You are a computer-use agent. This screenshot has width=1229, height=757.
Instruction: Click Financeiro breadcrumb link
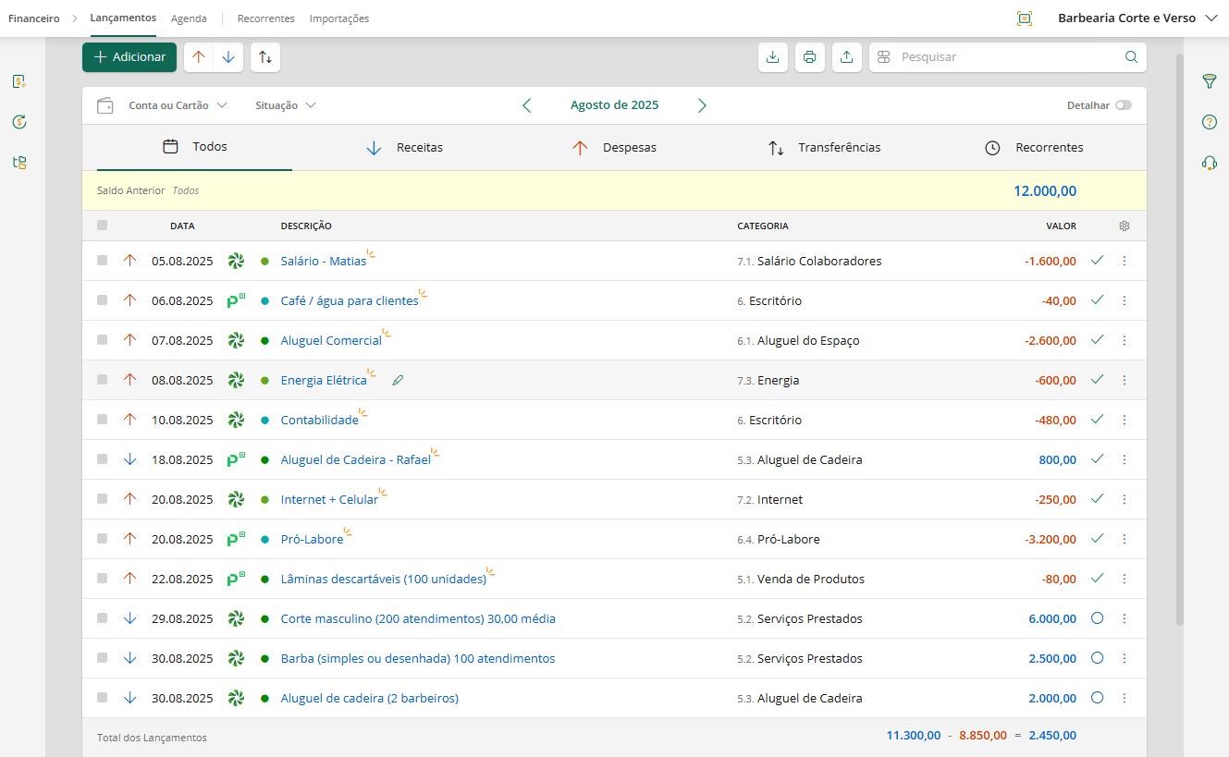tap(34, 18)
